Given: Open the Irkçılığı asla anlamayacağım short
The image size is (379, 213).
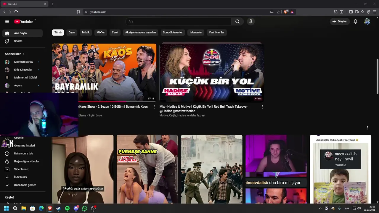Looking at the screenshot, I should pyautogui.click(x=83, y=169).
